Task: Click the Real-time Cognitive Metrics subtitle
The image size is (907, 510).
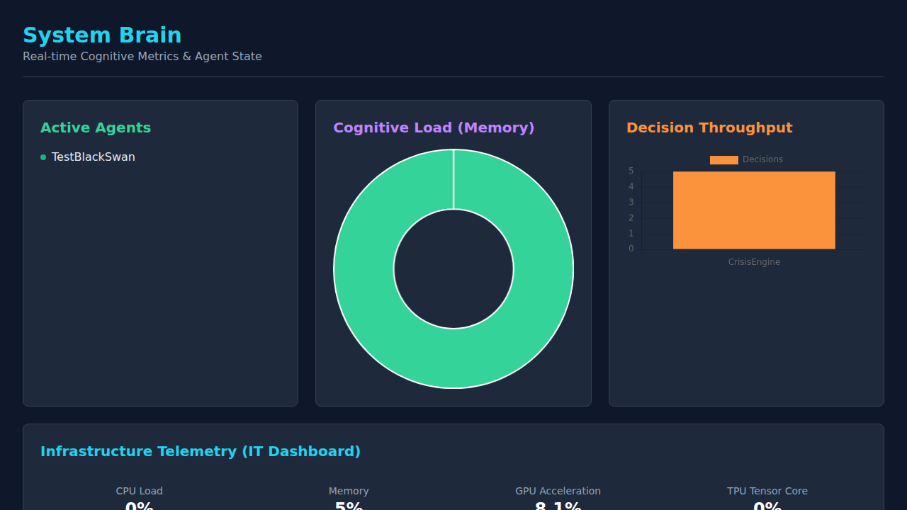Action: coord(142,57)
